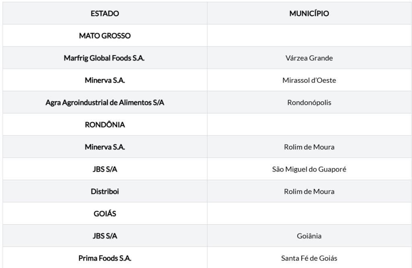
Task: Select São Miguel do Guaporé cell
Action: click(309, 169)
